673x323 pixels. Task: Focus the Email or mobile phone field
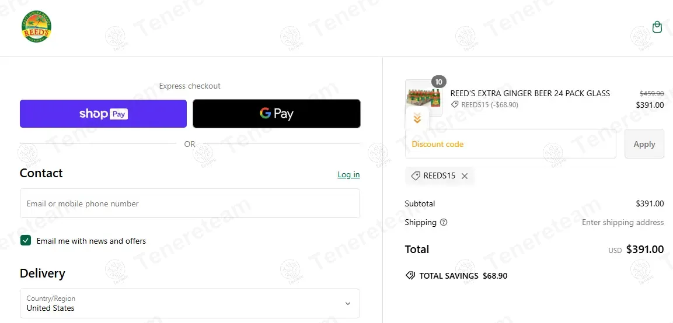[190, 203]
